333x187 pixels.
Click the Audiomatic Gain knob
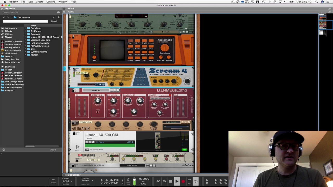click(x=94, y=57)
